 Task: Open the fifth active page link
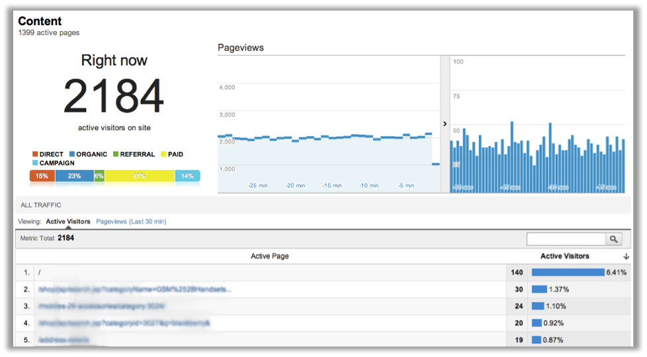pos(64,340)
